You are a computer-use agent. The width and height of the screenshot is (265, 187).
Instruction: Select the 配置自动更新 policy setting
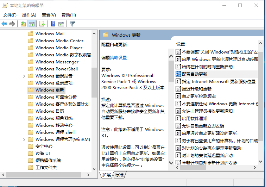click(194, 74)
